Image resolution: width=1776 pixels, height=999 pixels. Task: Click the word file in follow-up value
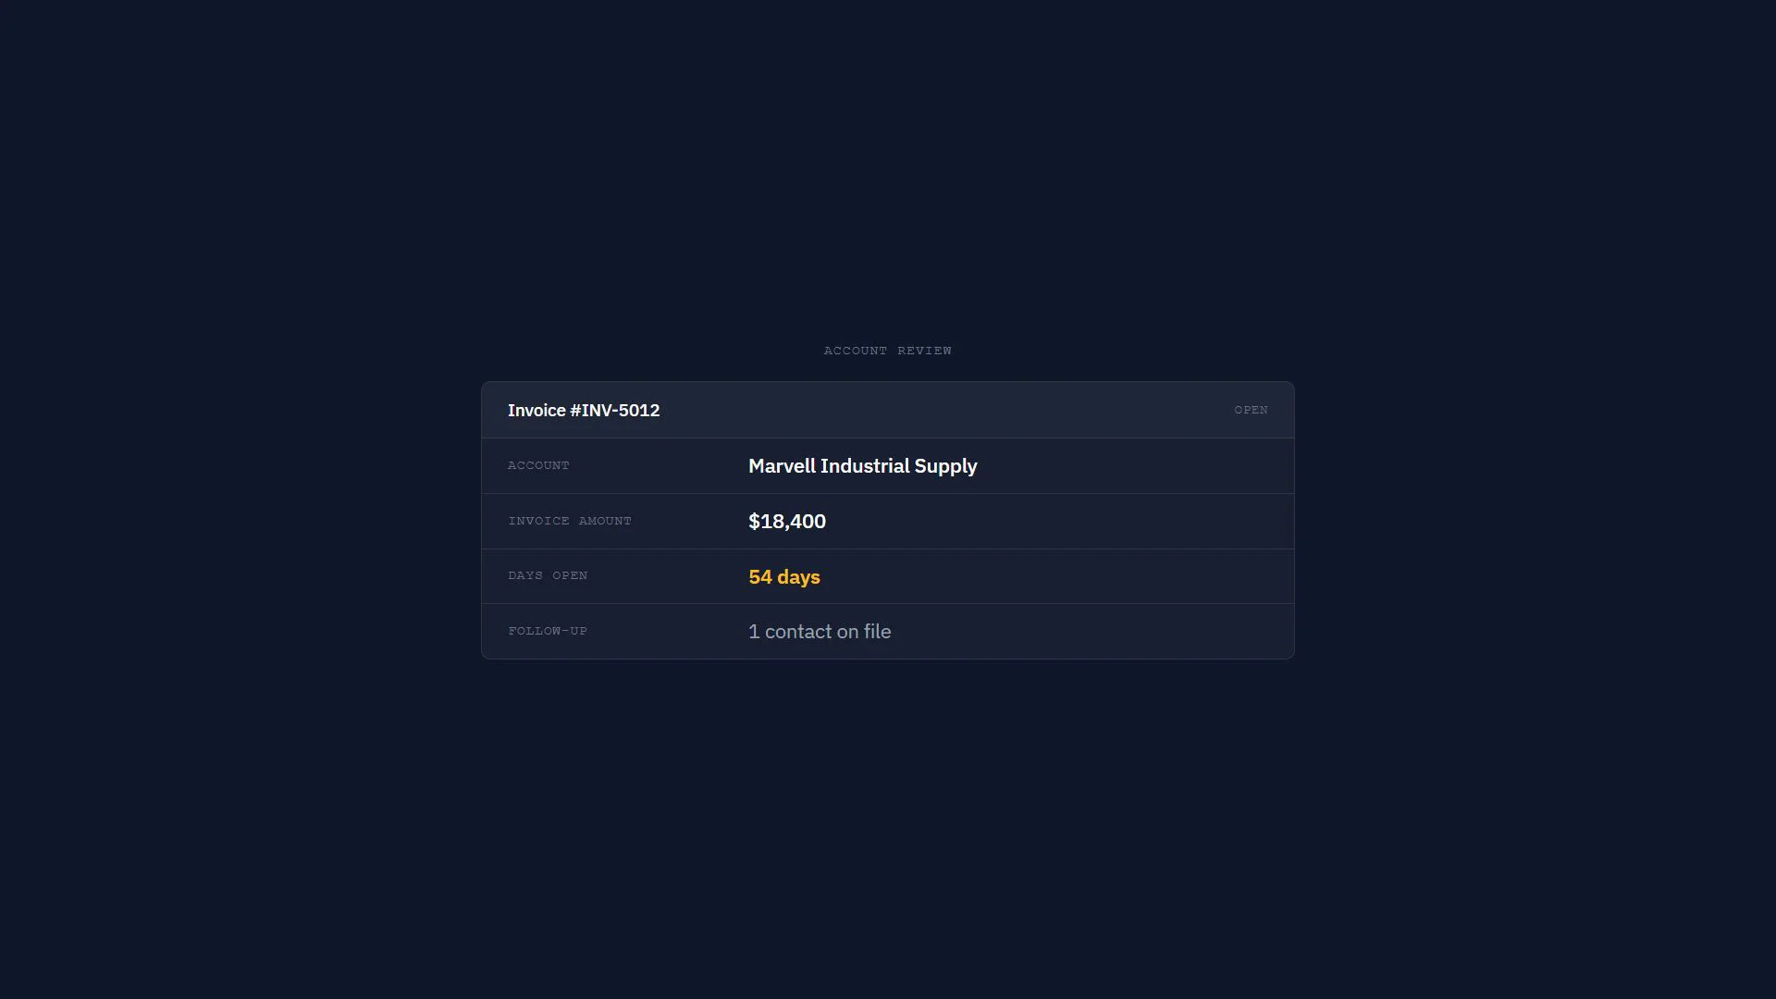click(877, 632)
